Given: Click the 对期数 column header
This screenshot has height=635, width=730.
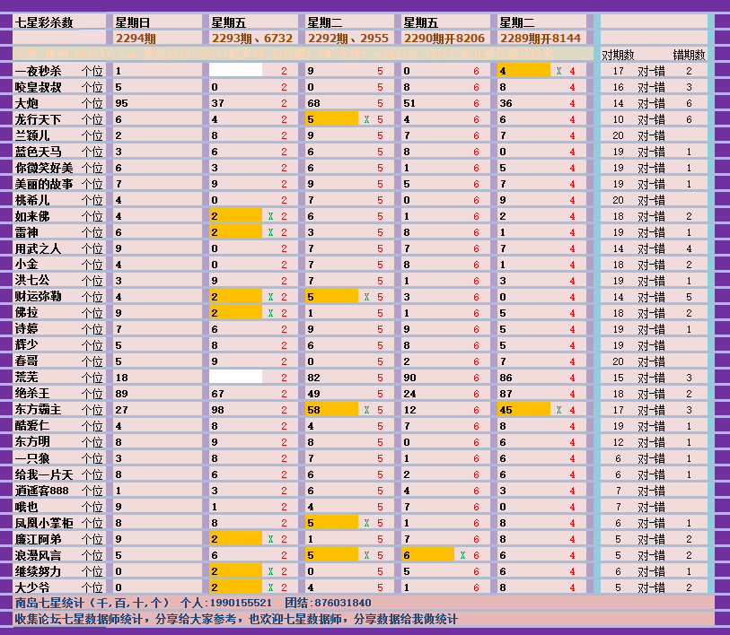Looking at the screenshot, I should [618, 55].
